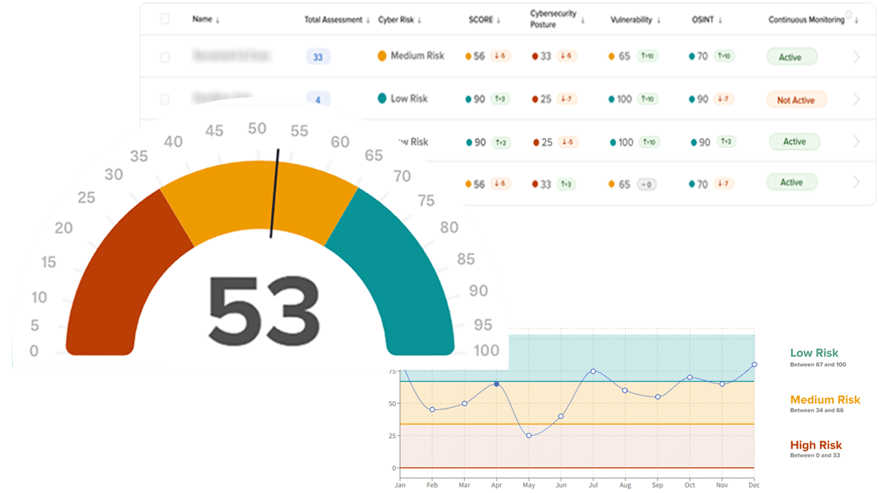Sort by Cybersecurity Posture arrow
Image resolution: width=878 pixels, height=493 pixels.
point(583,21)
